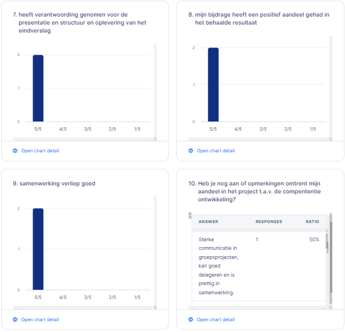Viewport: 345px width, 332px height.
Task: Click the gear icon under question 7 chart
Action: coord(15,151)
